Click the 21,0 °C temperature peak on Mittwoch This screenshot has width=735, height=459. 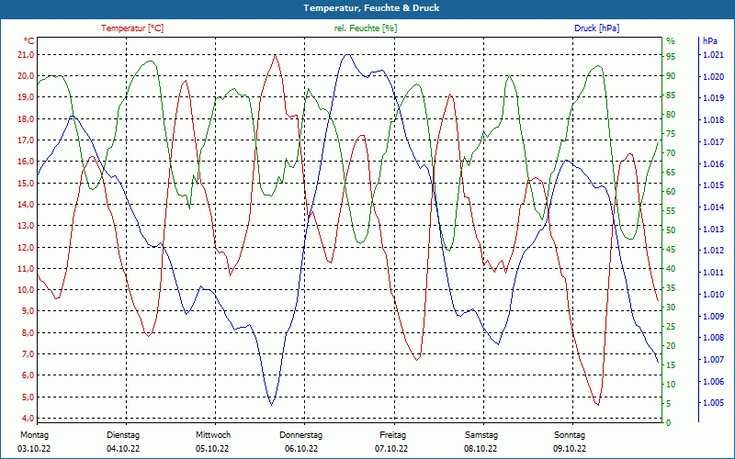click(x=275, y=55)
